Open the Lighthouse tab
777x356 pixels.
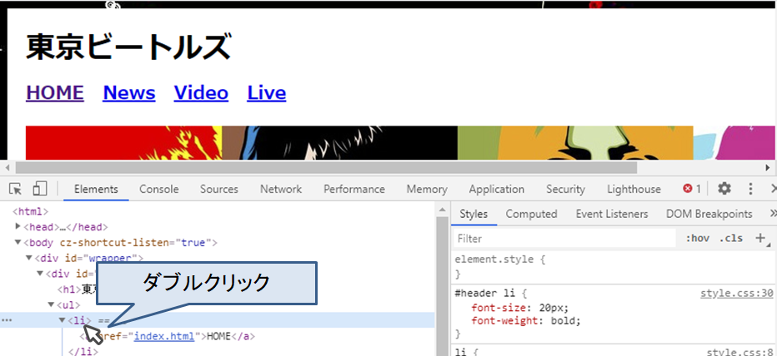[x=634, y=189]
